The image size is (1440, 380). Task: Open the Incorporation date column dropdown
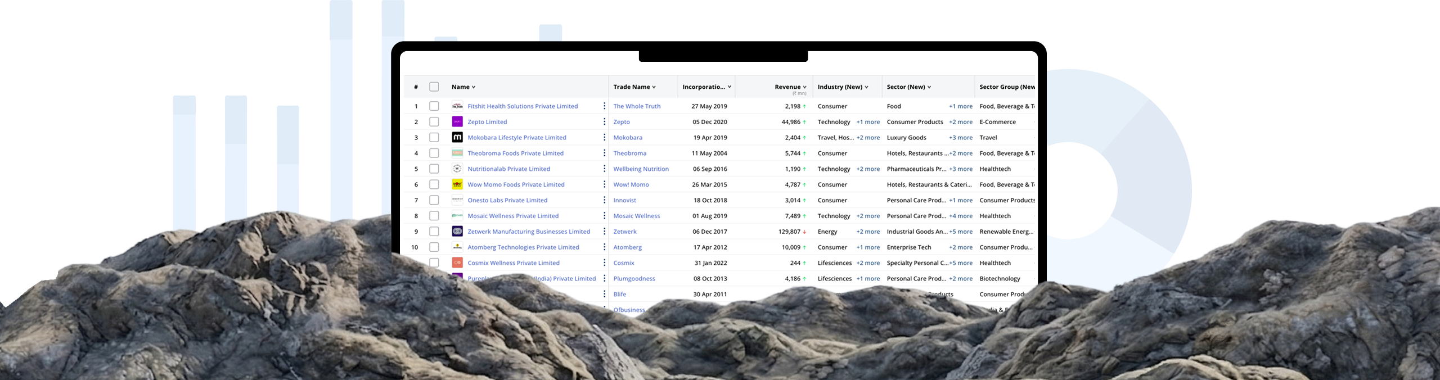click(x=730, y=87)
